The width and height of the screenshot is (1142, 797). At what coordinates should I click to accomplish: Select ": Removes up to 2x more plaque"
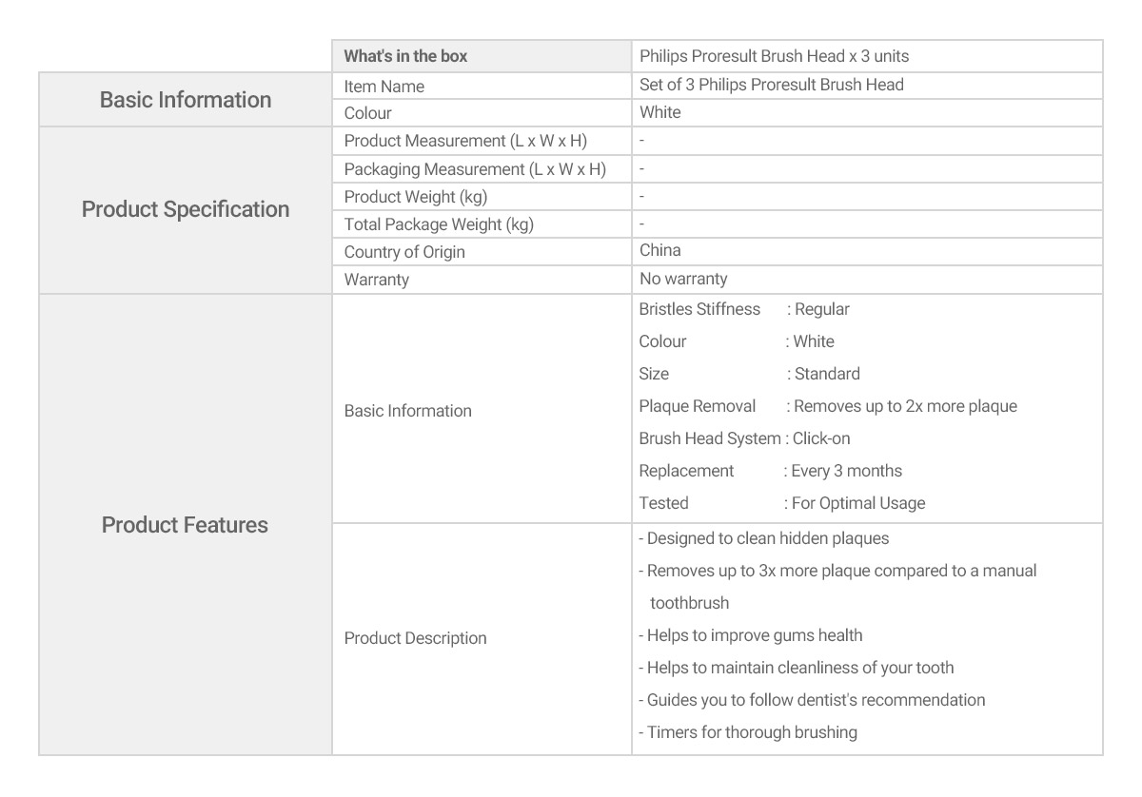[901, 406]
